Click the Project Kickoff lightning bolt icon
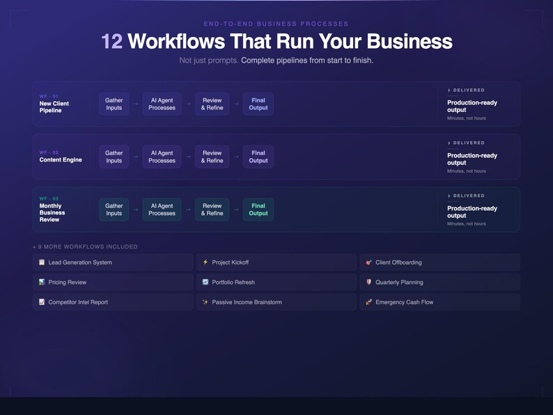Image resolution: width=553 pixels, height=415 pixels. tap(205, 262)
